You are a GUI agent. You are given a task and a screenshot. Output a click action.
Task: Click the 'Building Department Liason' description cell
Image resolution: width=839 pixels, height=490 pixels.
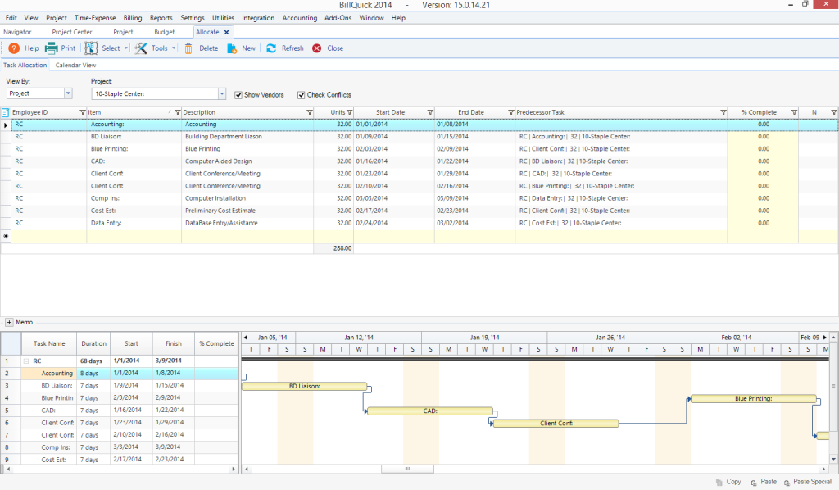[247, 137]
